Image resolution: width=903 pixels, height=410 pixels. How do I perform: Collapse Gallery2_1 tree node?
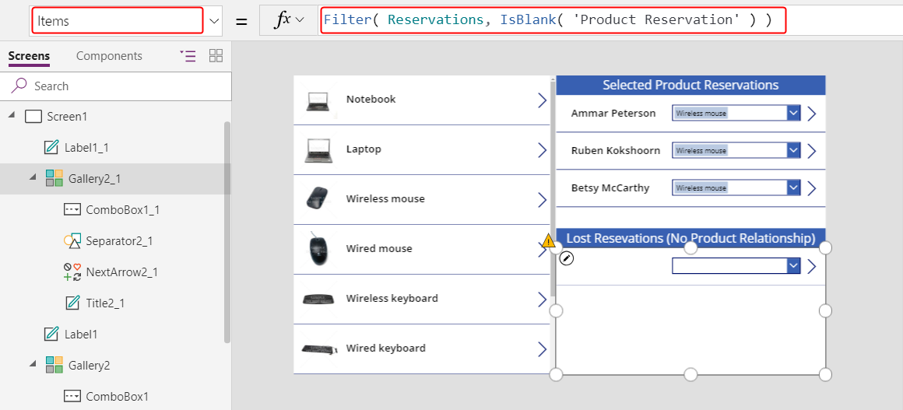[x=32, y=178]
